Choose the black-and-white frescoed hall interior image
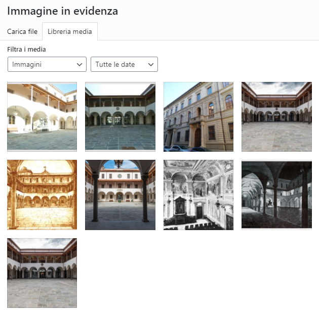319x310 pixels. [x=198, y=195]
